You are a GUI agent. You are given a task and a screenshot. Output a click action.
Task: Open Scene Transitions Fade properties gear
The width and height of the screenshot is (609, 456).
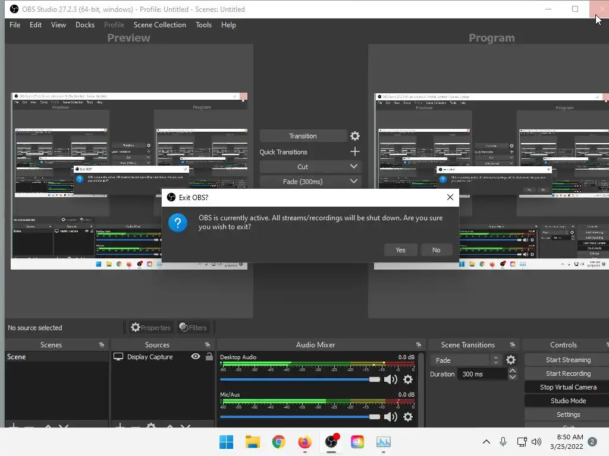(511, 360)
